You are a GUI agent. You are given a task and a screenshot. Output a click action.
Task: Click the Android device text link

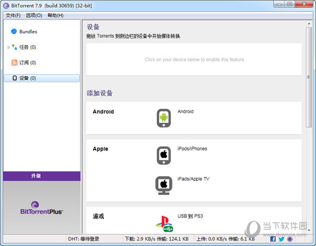(185, 112)
